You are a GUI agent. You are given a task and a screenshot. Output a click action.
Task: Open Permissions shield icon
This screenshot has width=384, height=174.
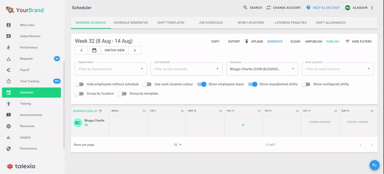tap(9, 149)
